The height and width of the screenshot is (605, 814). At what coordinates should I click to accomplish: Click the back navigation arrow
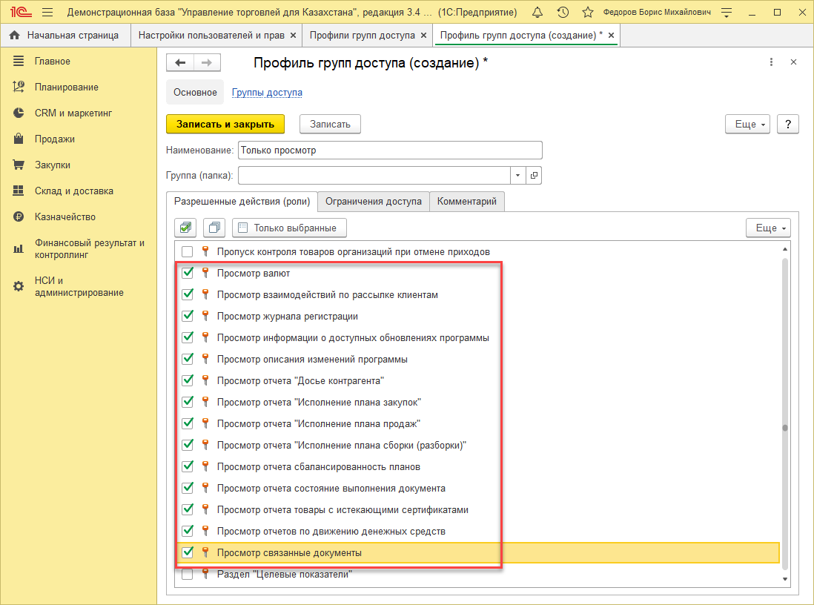(180, 63)
